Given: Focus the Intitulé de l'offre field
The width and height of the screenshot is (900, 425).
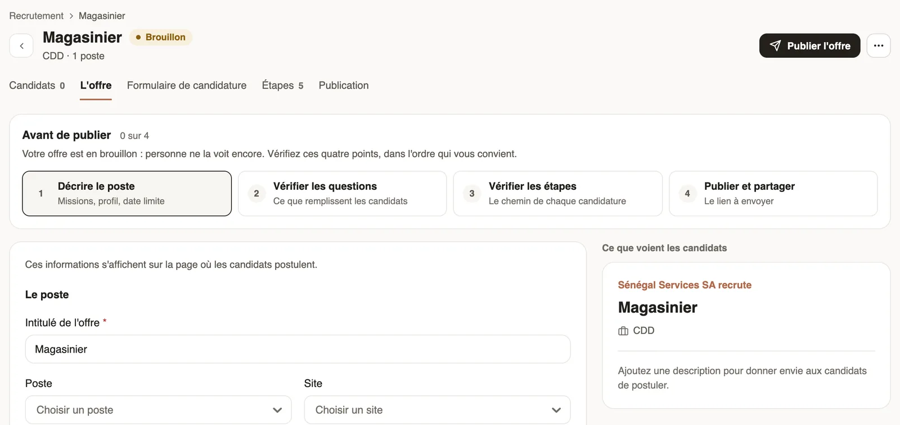Looking at the screenshot, I should pos(298,349).
